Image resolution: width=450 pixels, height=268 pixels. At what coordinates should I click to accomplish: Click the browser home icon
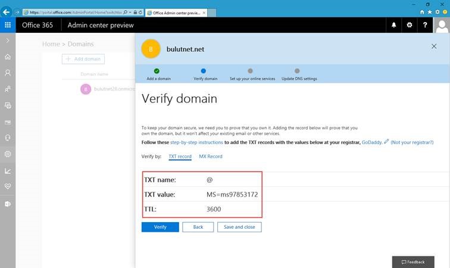click(422, 12)
